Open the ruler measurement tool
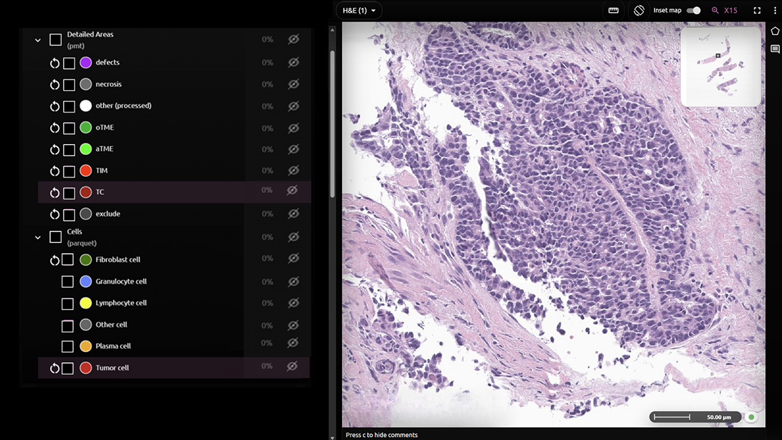782x440 pixels. point(613,10)
